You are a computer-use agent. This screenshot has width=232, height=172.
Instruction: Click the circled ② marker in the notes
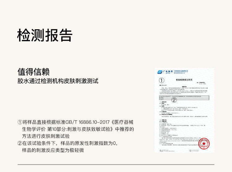pos(20,143)
